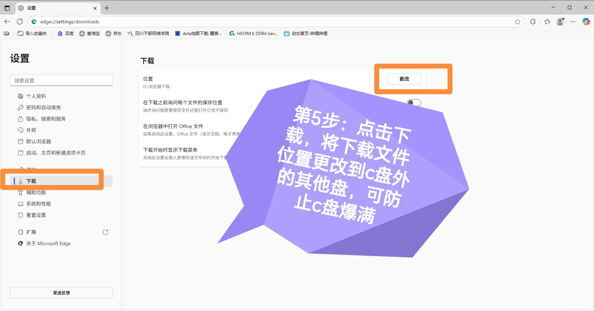
Task: Click the 发送反馈 button
Action: (x=61, y=293)
